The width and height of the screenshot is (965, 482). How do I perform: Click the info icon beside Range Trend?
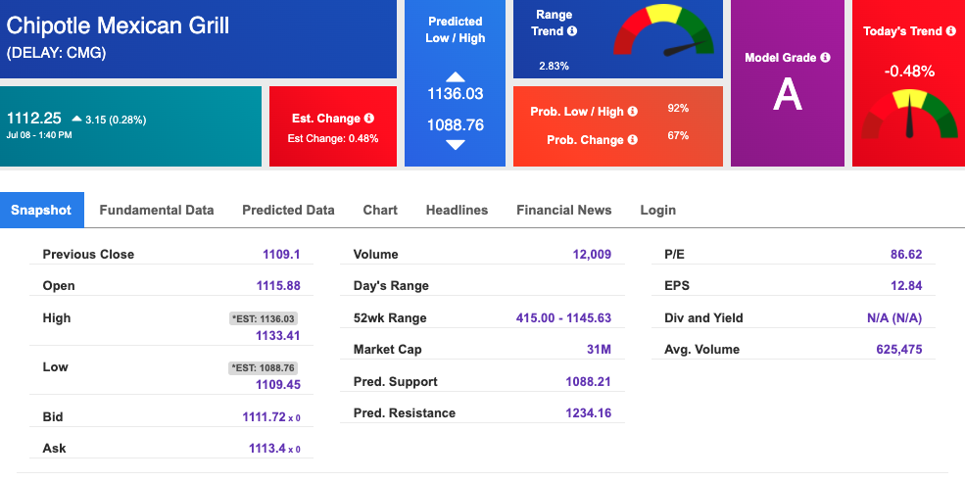coord(572,30)
